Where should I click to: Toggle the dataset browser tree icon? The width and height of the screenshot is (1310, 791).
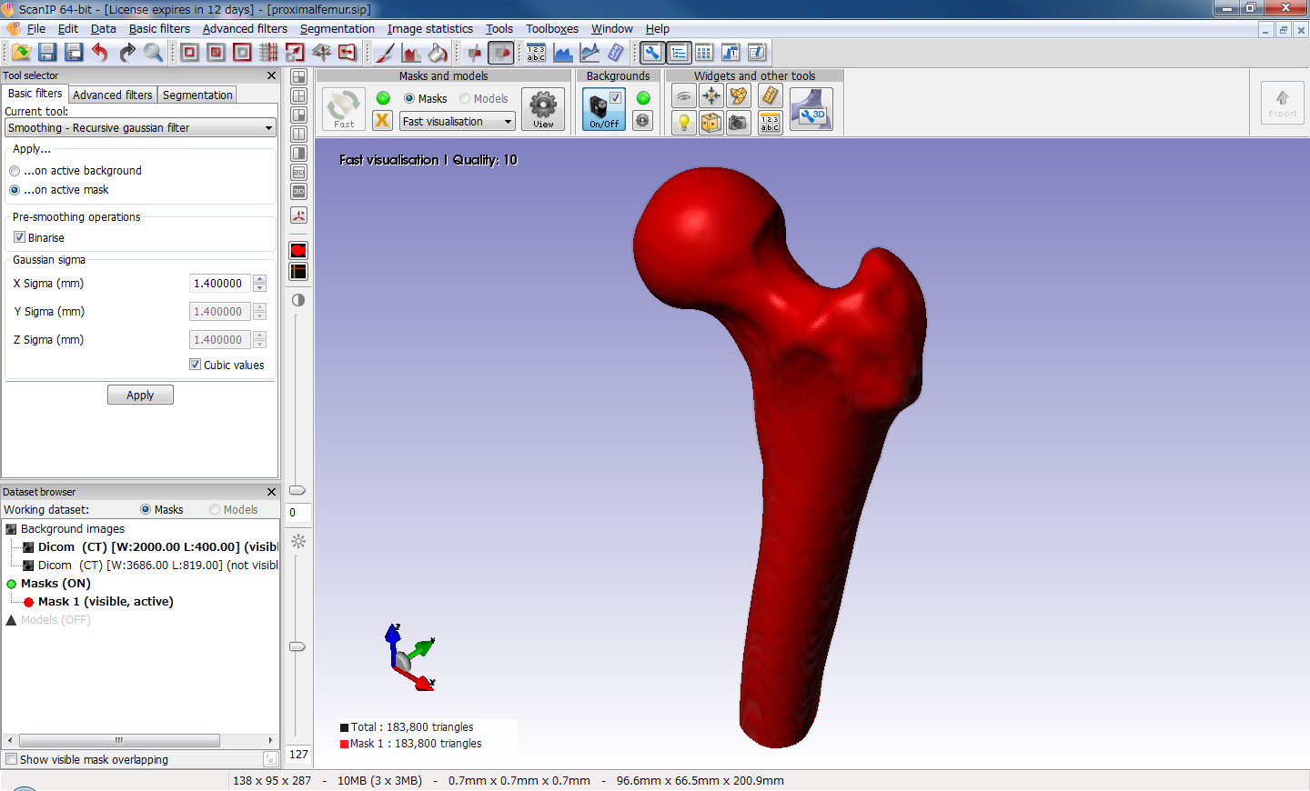click(679, 53)
